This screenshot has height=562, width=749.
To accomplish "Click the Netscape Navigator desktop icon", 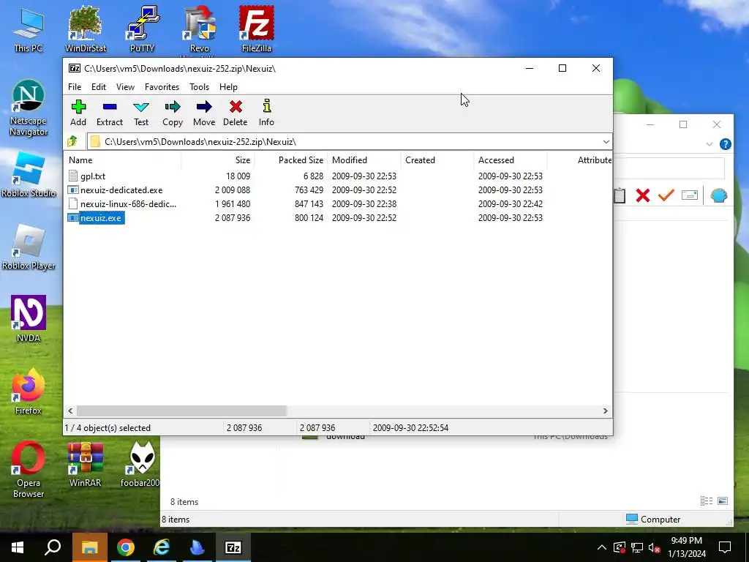I will tap(29, 108).
